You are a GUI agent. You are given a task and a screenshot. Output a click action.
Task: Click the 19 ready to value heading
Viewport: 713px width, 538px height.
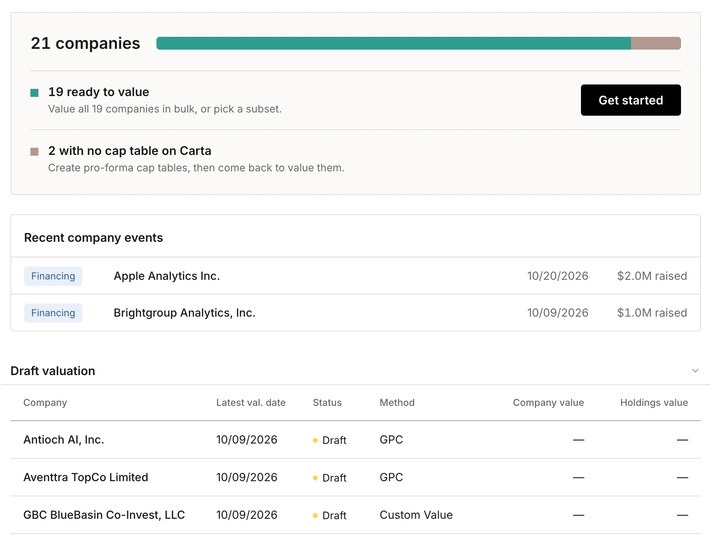[x=99, y=92]
